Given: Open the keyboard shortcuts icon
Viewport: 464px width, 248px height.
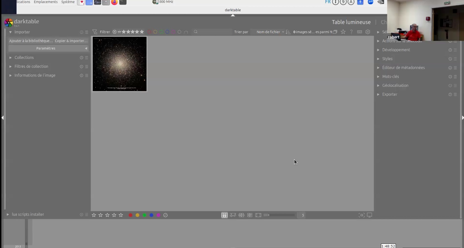Looking at the screenshot, I should click(359, 32).
